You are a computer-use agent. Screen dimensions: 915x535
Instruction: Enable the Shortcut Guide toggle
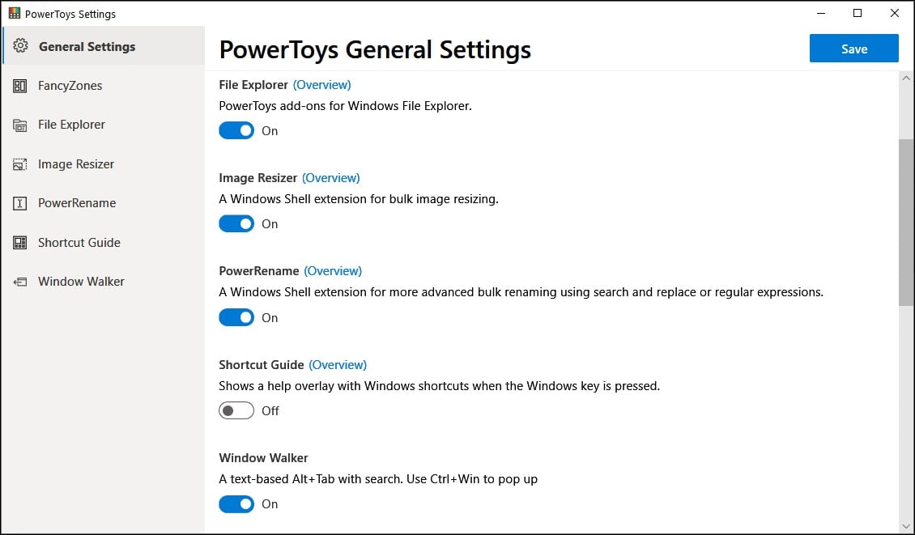pyautogui.click(x=236, y=411)
